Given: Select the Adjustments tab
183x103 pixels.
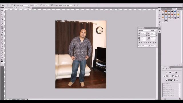Looking at the screenshot, I should (165, 67).
